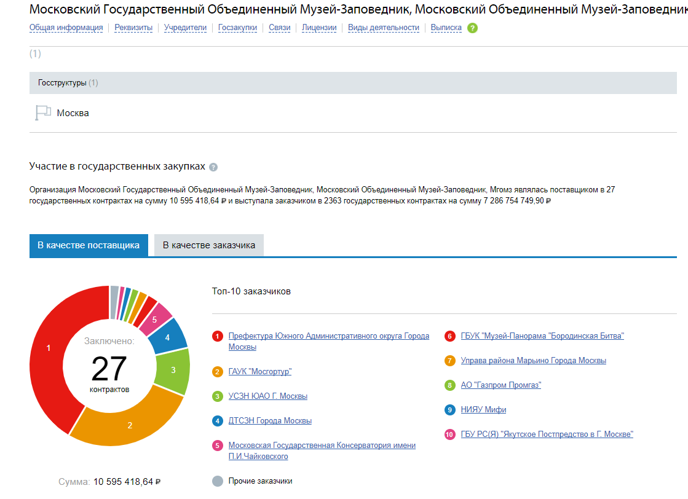Screen dimensions: 688x499
Task: Click the blue number 4 legend badge
Action: coord(217,421)
